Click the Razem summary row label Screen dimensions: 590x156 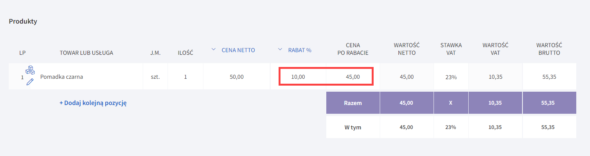click(353, 103)
